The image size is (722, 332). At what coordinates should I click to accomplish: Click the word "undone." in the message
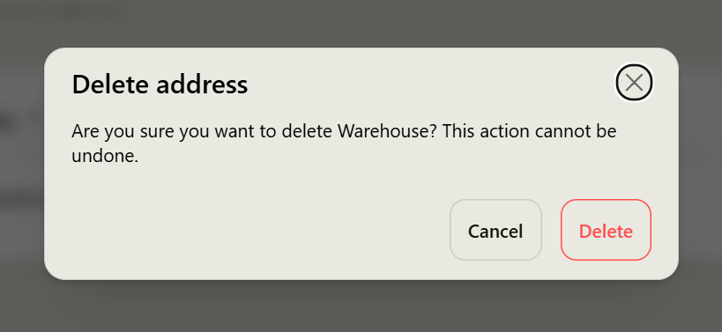coord(105,157)
